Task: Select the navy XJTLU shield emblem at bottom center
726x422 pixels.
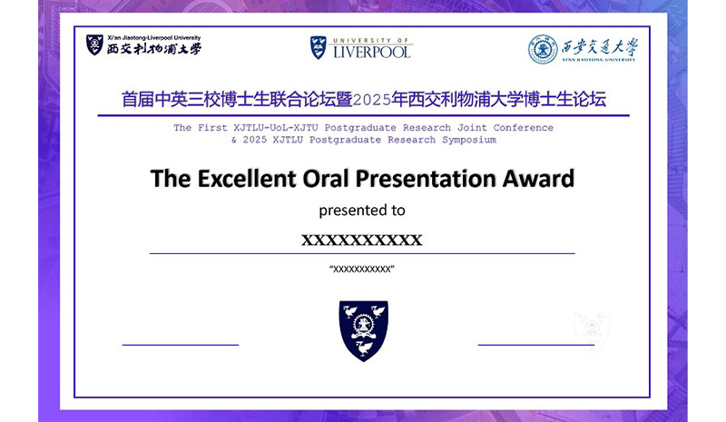Action: [x=364, y=330]
